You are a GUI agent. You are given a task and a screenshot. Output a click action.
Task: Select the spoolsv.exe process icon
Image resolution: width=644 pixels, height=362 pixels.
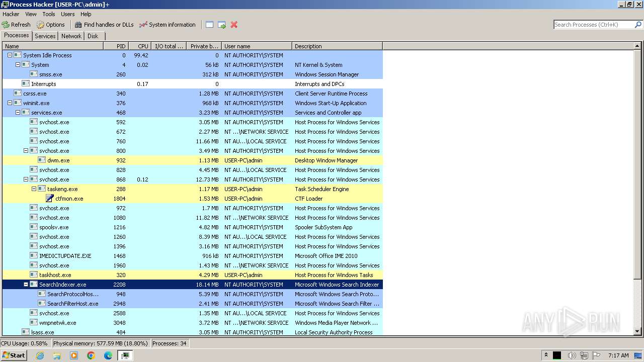34,227
